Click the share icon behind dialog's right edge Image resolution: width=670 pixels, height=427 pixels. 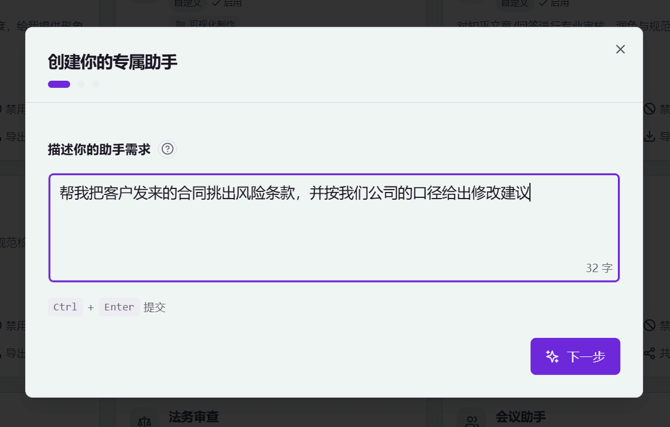click(x=650, y=353)
